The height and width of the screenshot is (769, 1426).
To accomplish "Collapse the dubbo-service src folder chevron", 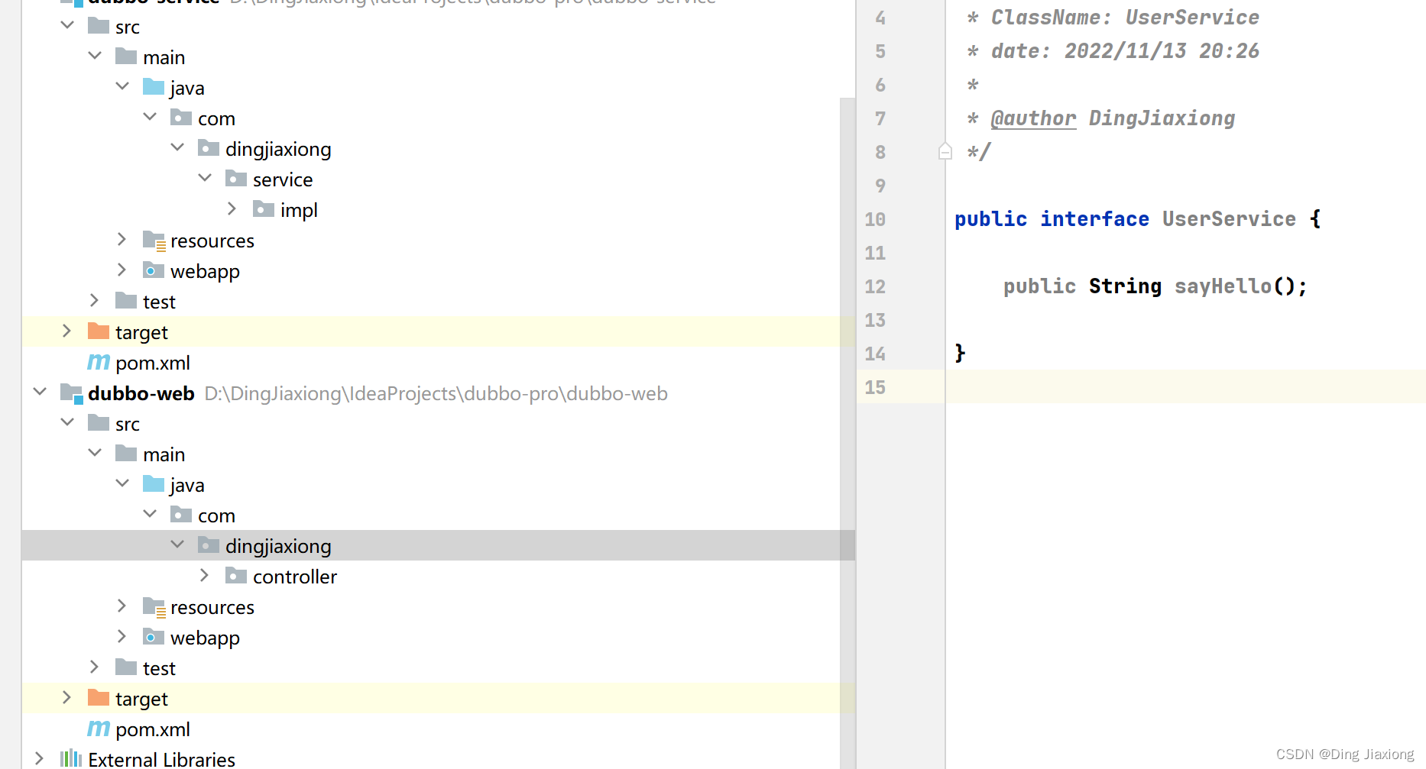I will point(67,25).
